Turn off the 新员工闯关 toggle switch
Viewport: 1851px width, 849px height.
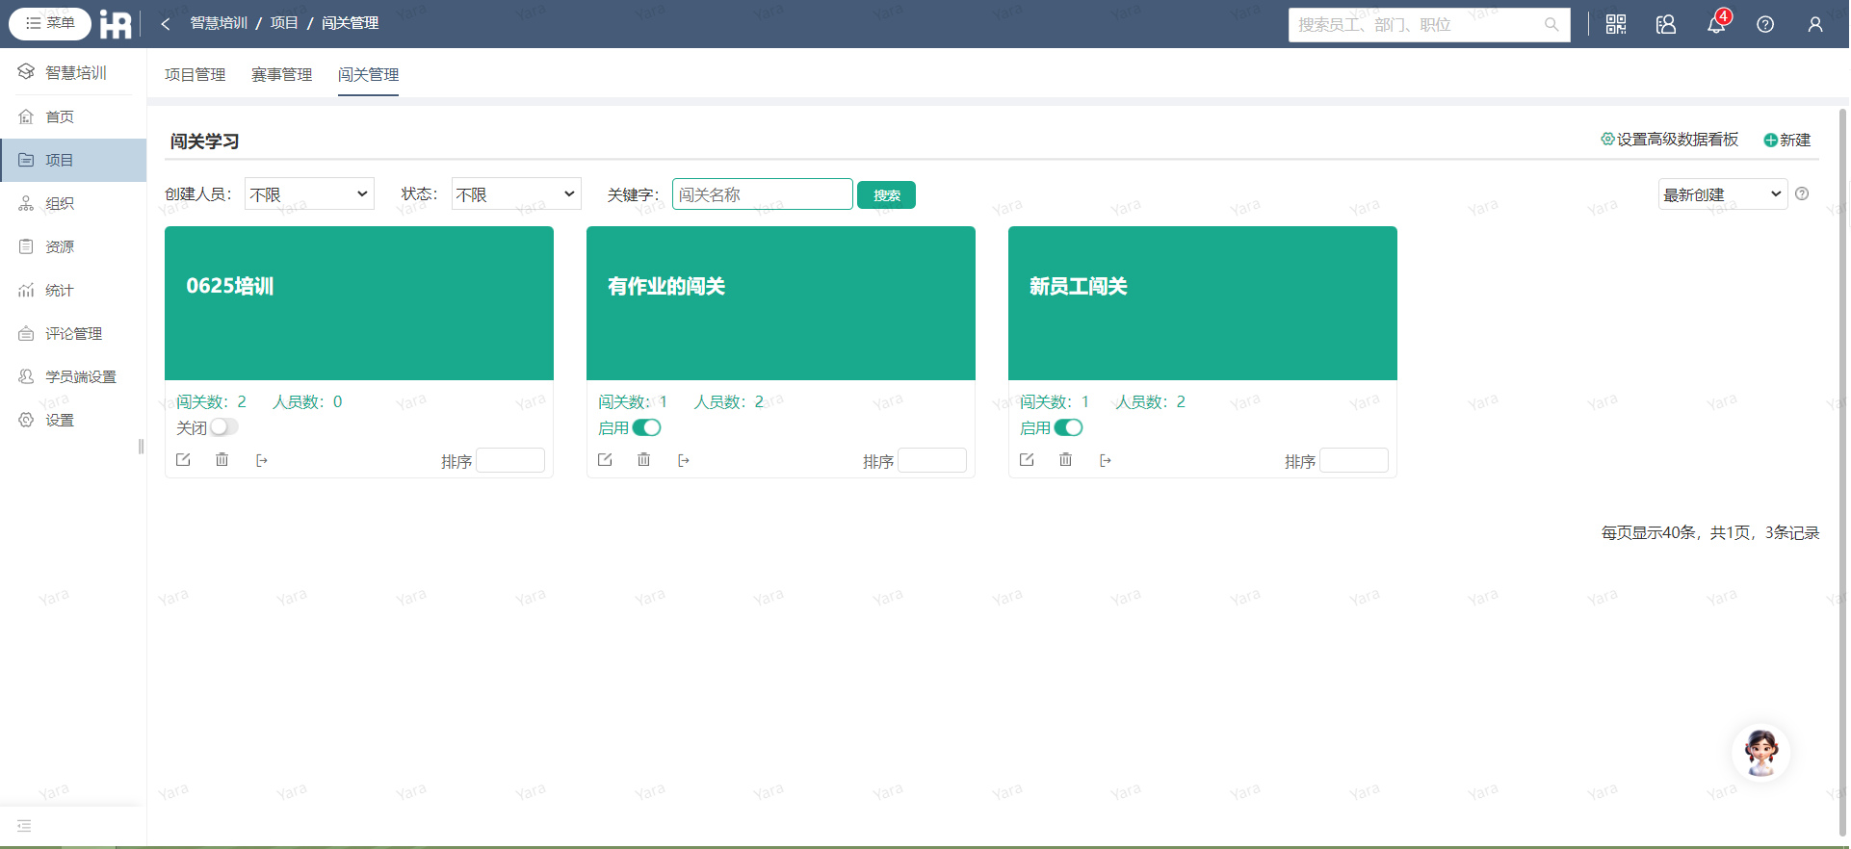tap(1068, 427)
